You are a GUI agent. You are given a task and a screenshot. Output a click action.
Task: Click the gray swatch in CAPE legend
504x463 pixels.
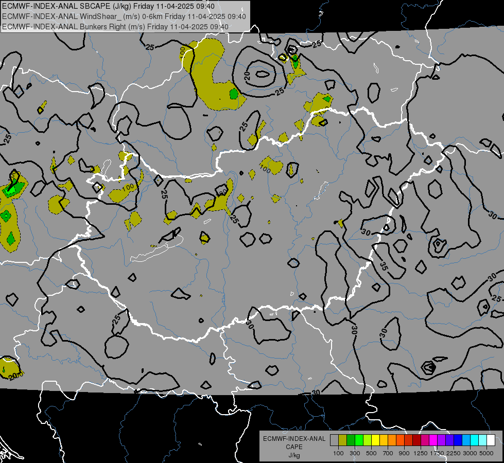334,440
